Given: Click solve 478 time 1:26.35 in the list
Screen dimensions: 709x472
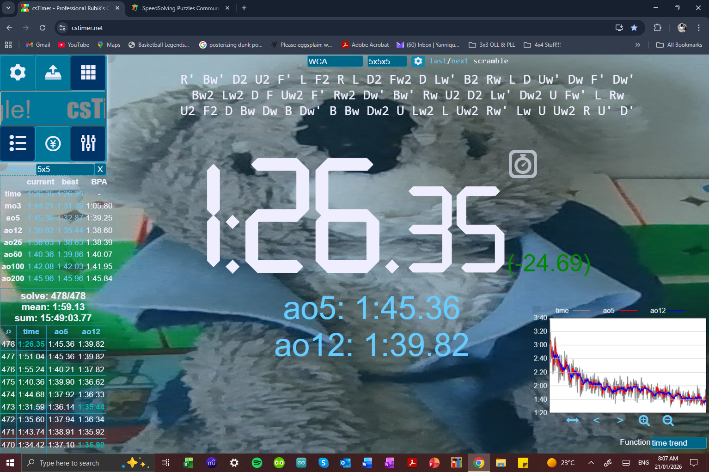Looking at the screenshot, I should (31, 344).
